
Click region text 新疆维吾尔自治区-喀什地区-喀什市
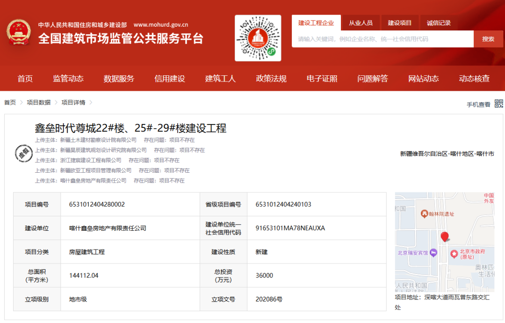click(447, 154)
